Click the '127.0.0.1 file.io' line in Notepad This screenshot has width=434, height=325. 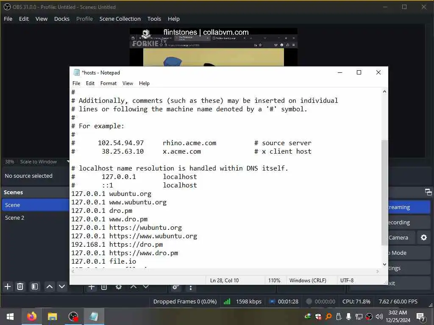coord(103,262)
